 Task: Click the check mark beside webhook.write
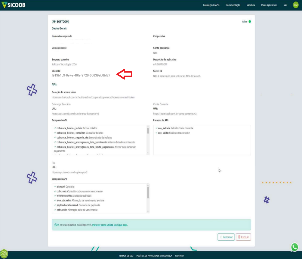(x=55, y=196)
